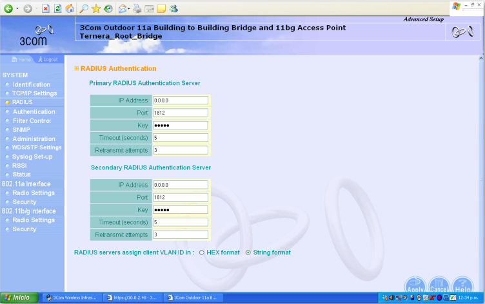This screenshot has width=485, height=304.
Task: Open Authentication in the sidebar menu
Action: 34,111
